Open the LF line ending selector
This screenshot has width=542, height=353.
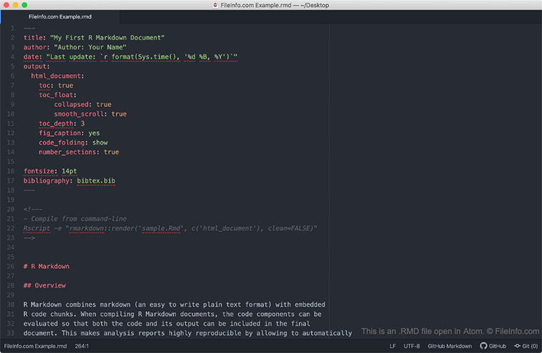pyautogui.click(x=392, y=346)
